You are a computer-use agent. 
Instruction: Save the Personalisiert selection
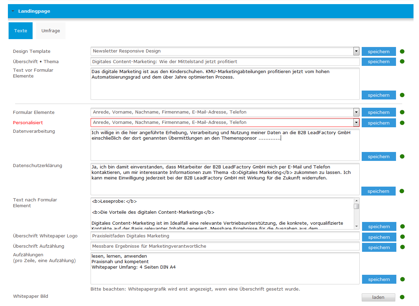click(379, 123)
